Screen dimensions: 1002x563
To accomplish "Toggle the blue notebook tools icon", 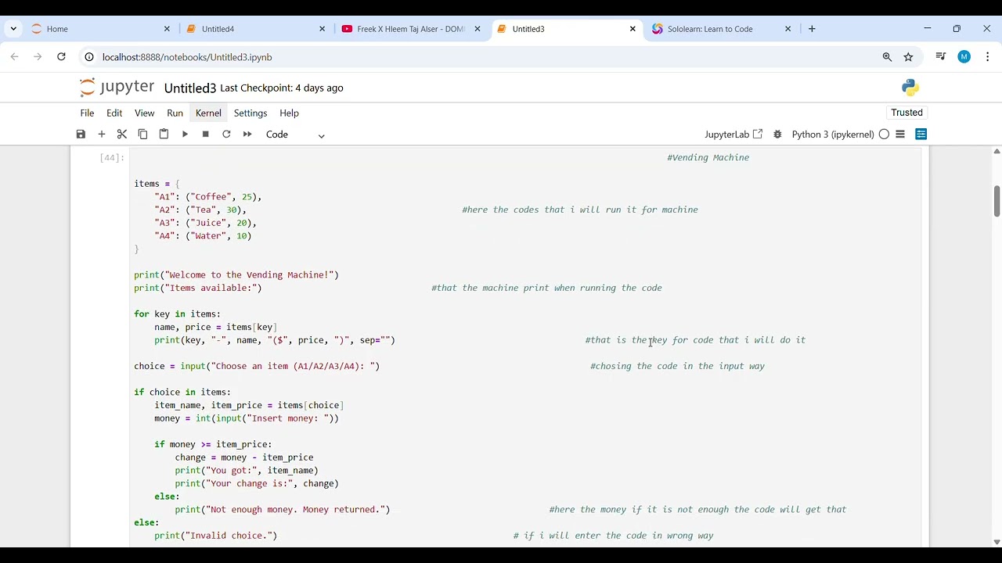I will (921, 134).
